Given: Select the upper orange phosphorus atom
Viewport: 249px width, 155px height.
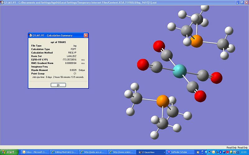Looking at the screenshot, I should pos(197,41).
